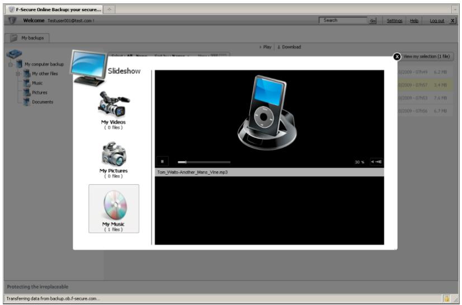Image resolution: width=462 pixels, height=305 pixels.
Task: Open a new browser tab
Action: [x=109, y=10]
